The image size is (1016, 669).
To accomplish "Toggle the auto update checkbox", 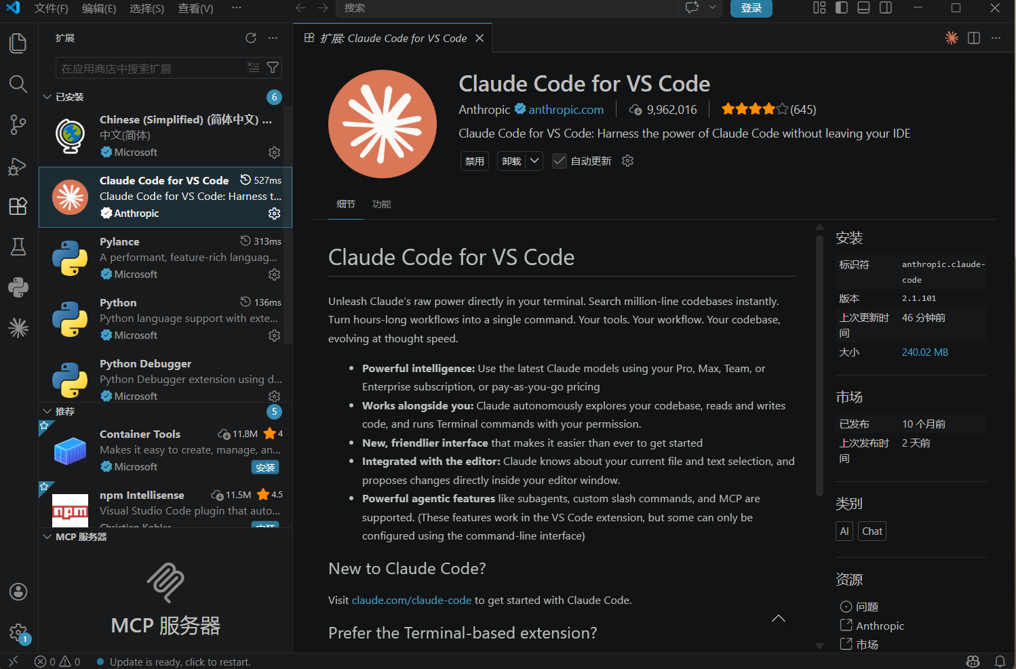I will click(x=560, y=161).
